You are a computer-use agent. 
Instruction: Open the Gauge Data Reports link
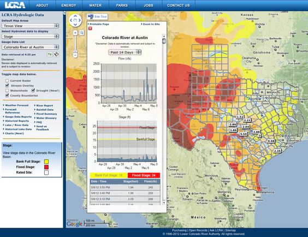[18, 117]
